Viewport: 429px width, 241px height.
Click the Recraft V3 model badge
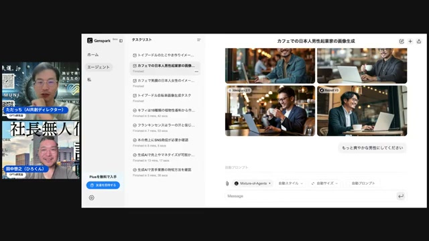click(x=329, y=90)
